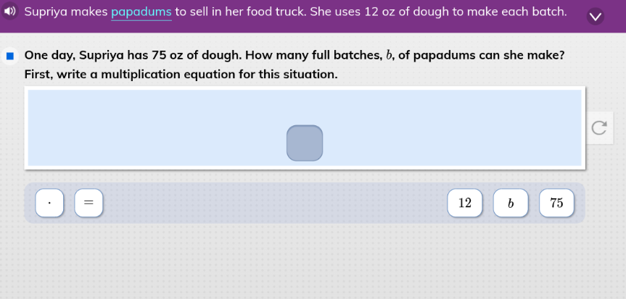Click the reset equation arrow icon
Image resolution: width=626 pixels, height=299 pixels.
[598, 128]
